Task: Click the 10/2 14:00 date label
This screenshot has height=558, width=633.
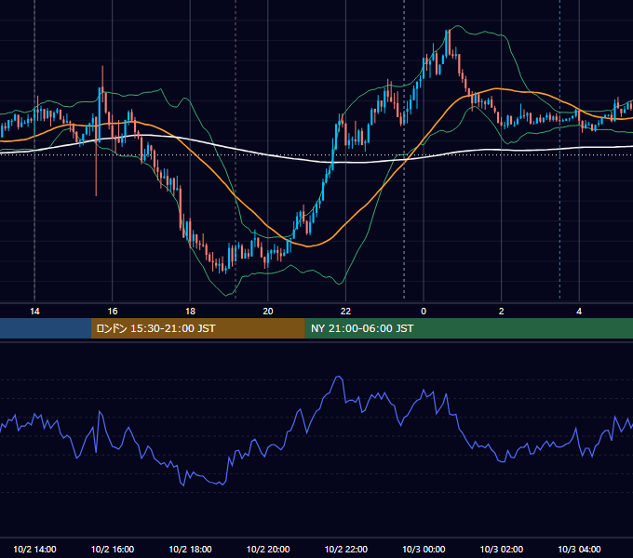Action: 34,549
